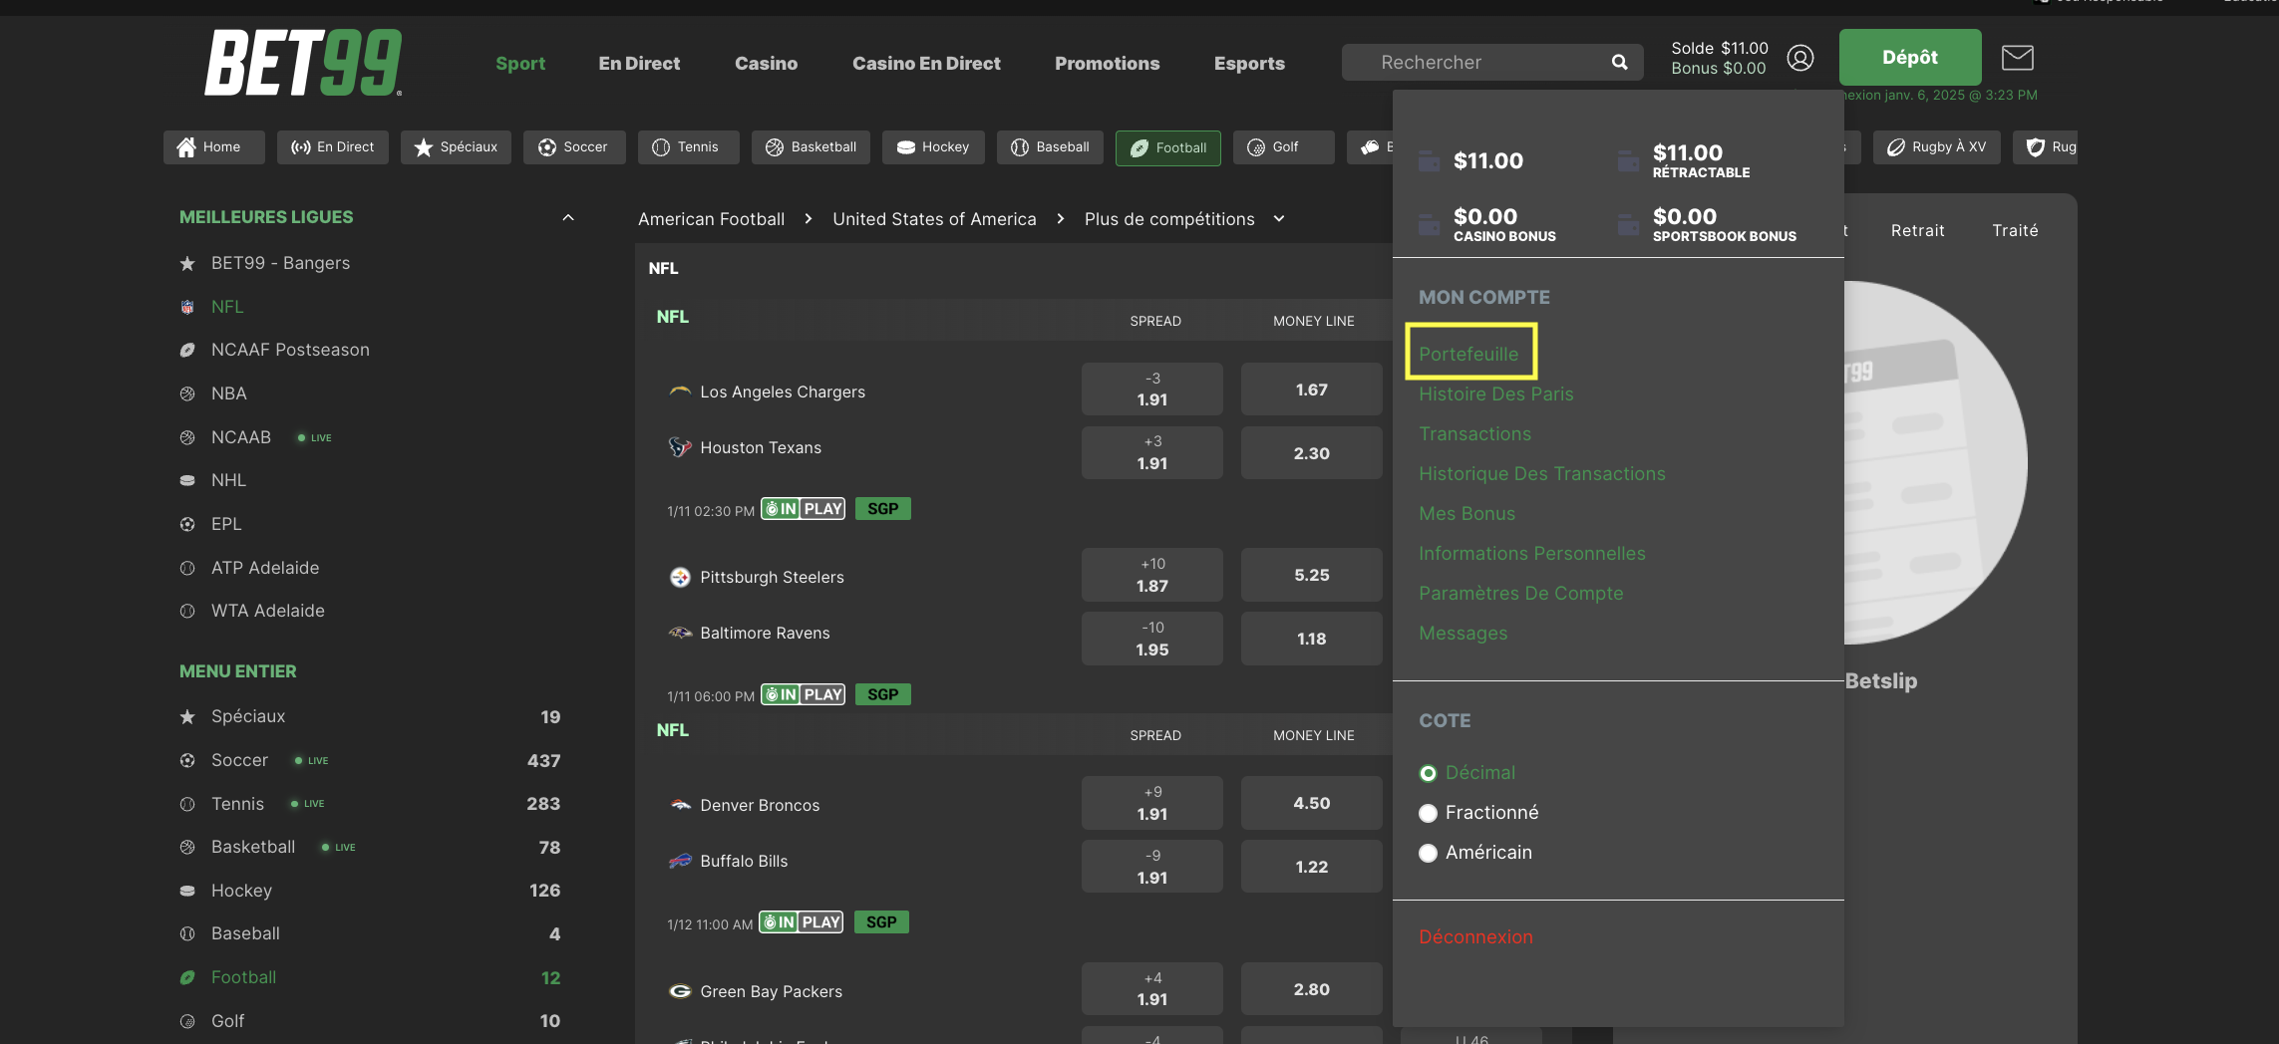Select the Fractionné odds format
Screen dimensions: 2279x1044
[1478, 813]
